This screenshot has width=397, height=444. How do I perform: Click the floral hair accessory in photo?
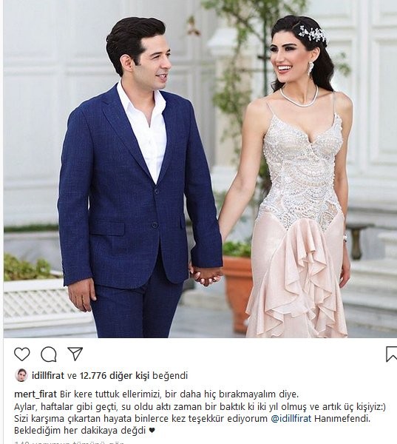[313, 35]
